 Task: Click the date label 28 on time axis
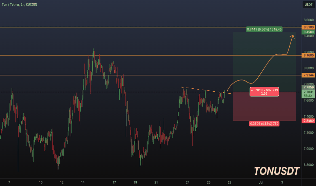pos(230,182)
